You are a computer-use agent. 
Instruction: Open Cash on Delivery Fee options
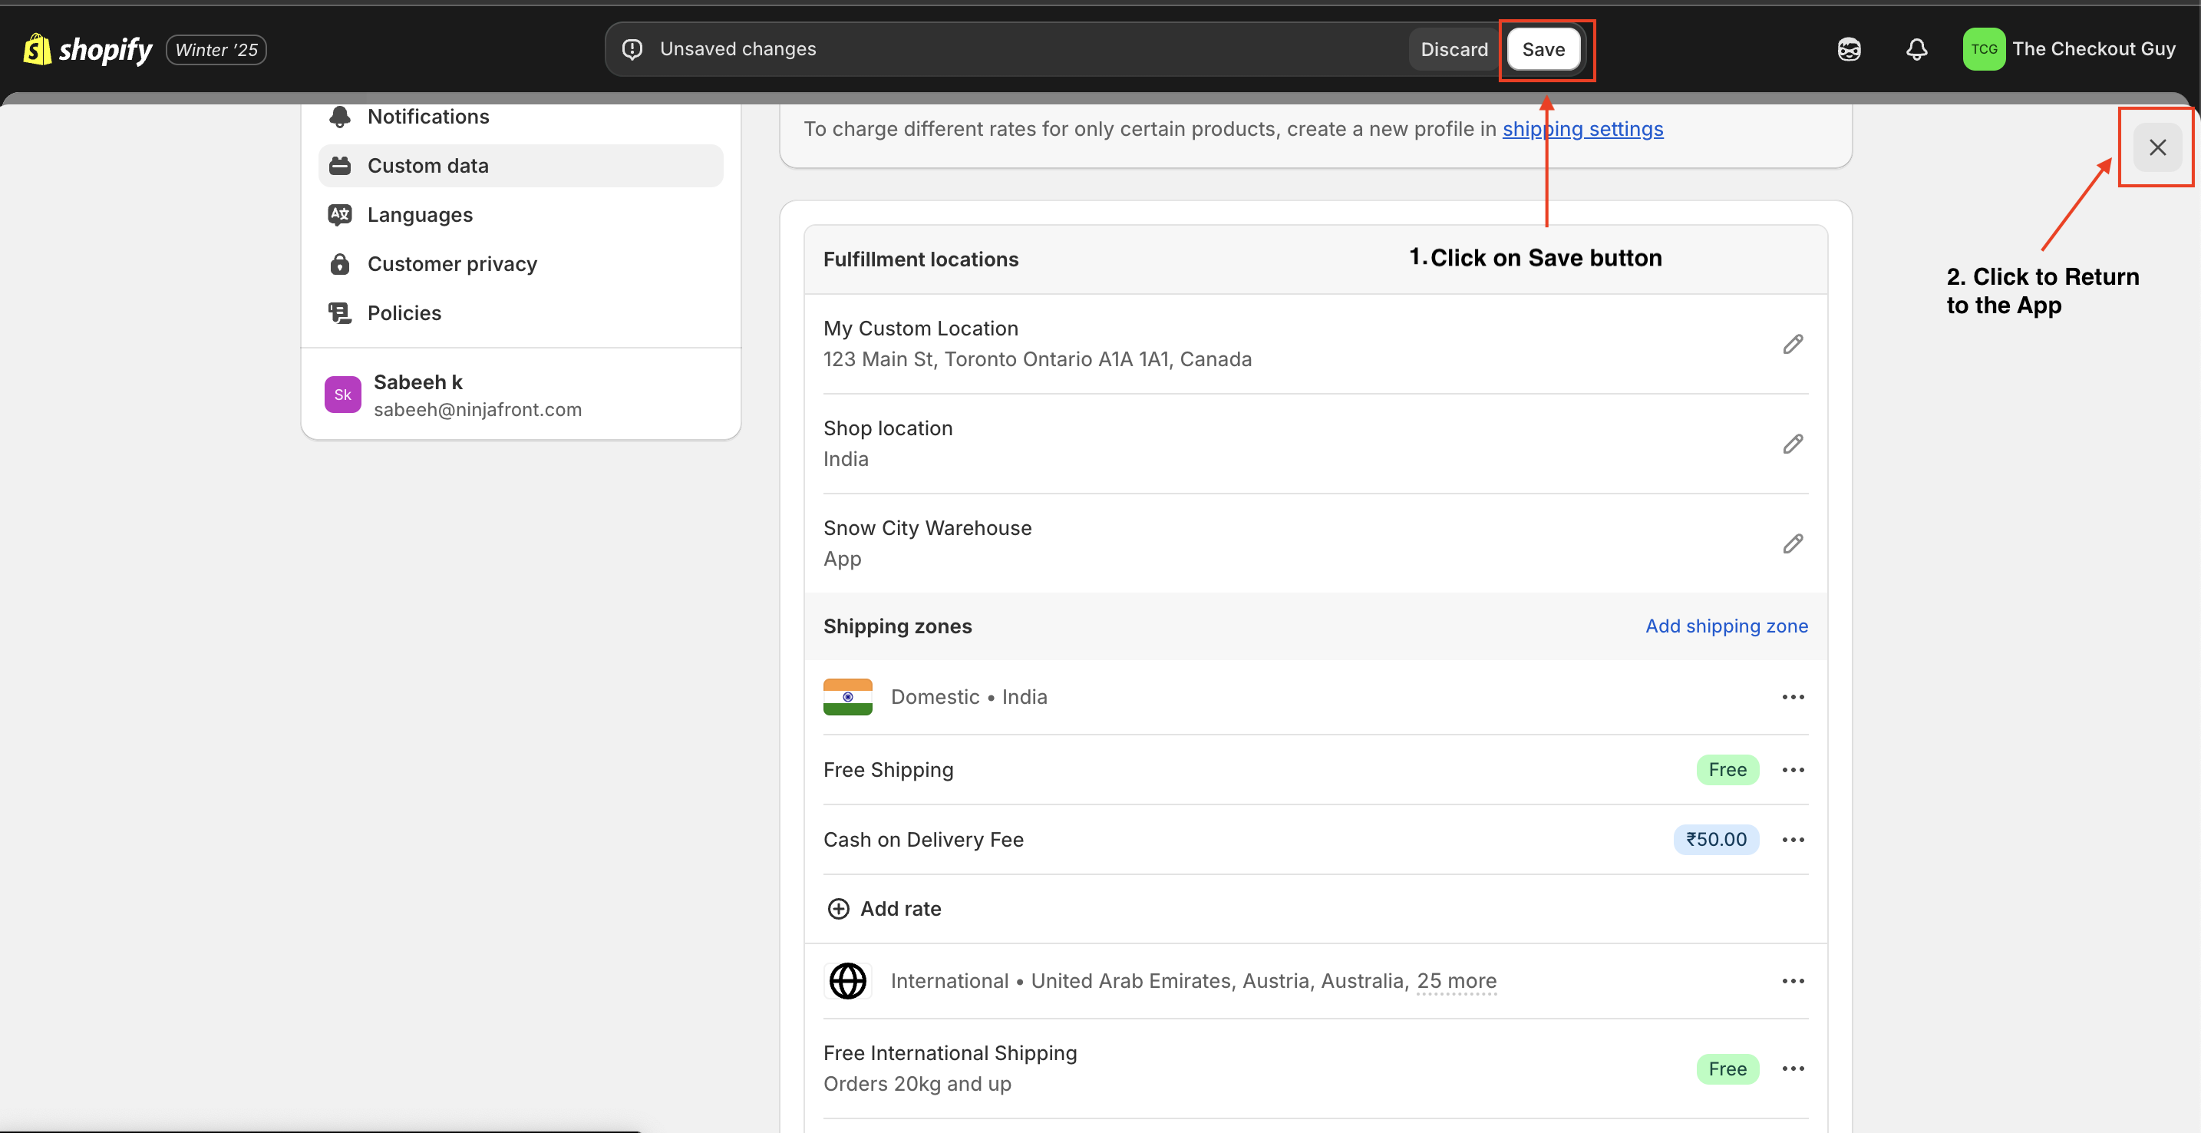[1793, 840]
